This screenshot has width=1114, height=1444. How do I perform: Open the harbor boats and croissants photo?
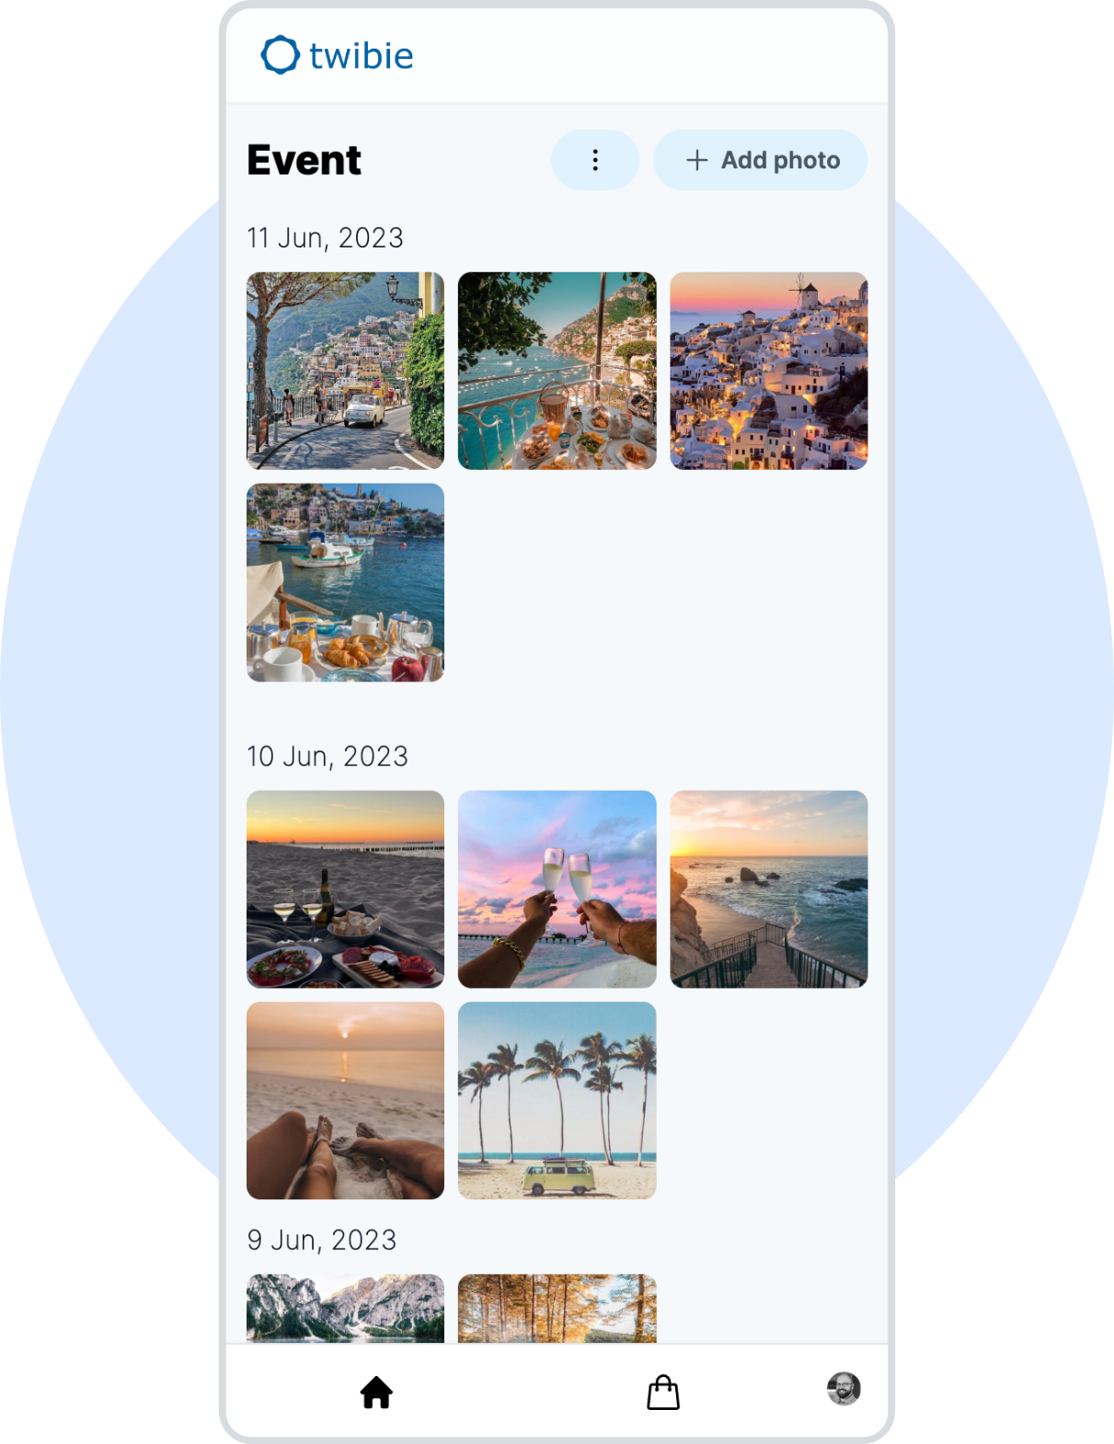click(346, 582)
